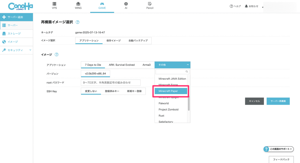Open the ConoHa logo home link

tap(21, 6)
